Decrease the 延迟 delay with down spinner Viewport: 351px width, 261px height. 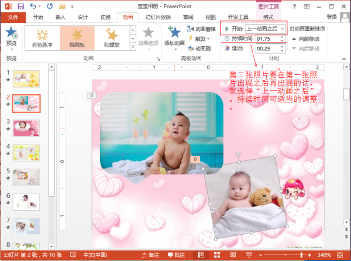tap(282, 50)
